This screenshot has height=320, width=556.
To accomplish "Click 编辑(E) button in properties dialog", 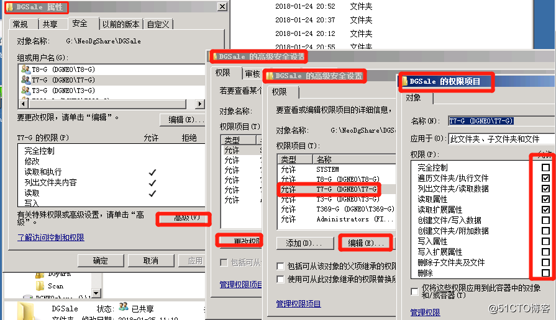I will point(182,120).
